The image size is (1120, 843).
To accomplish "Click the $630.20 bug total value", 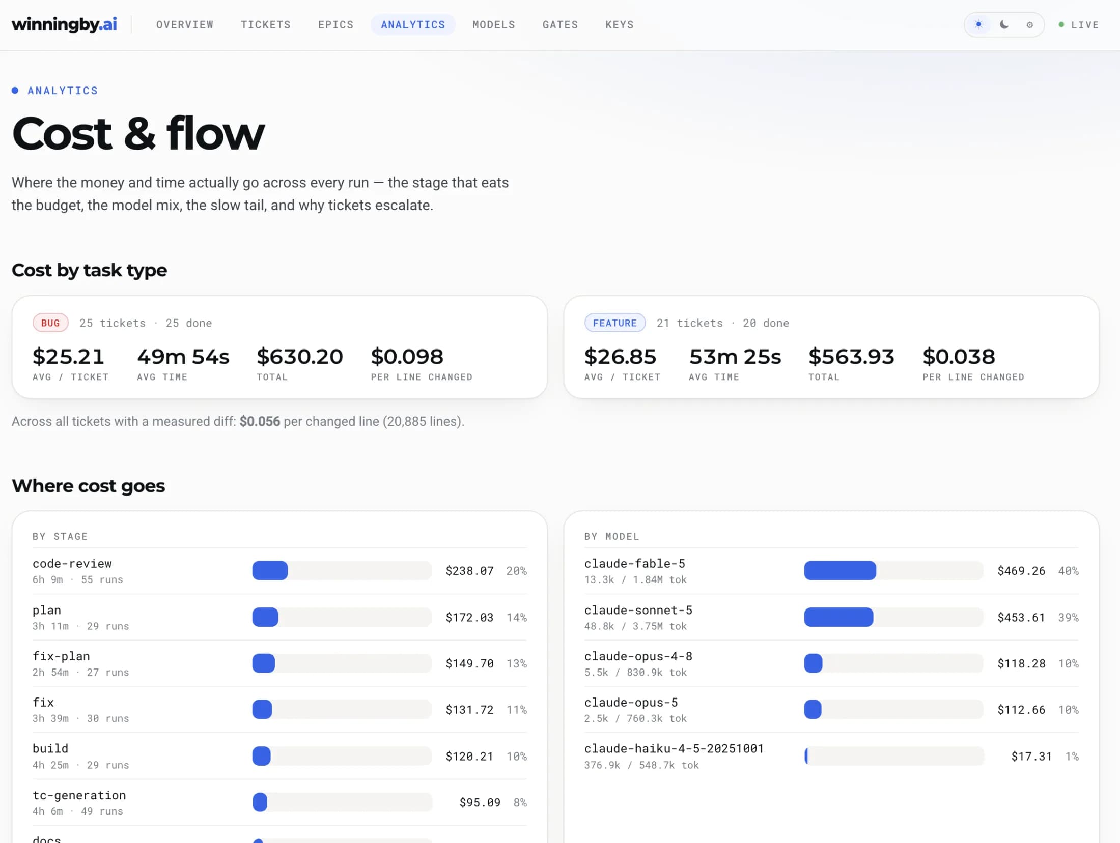I will (300, 356).
